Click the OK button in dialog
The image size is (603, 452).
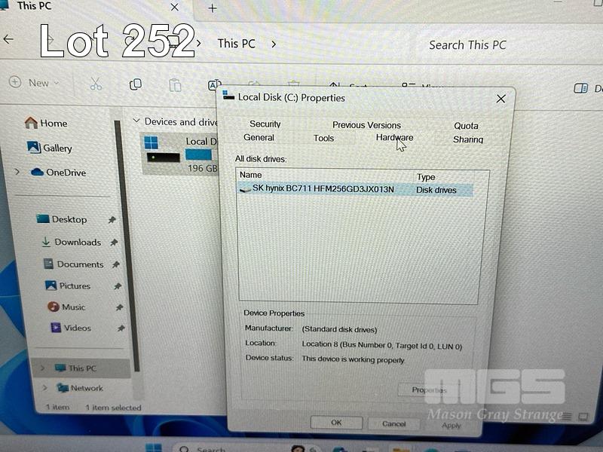[x=336, y=423]
